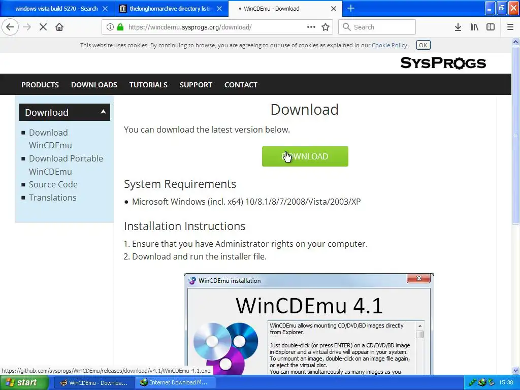Click the green padlock security icon
520x390 pixels.
[x=120, y=27]
